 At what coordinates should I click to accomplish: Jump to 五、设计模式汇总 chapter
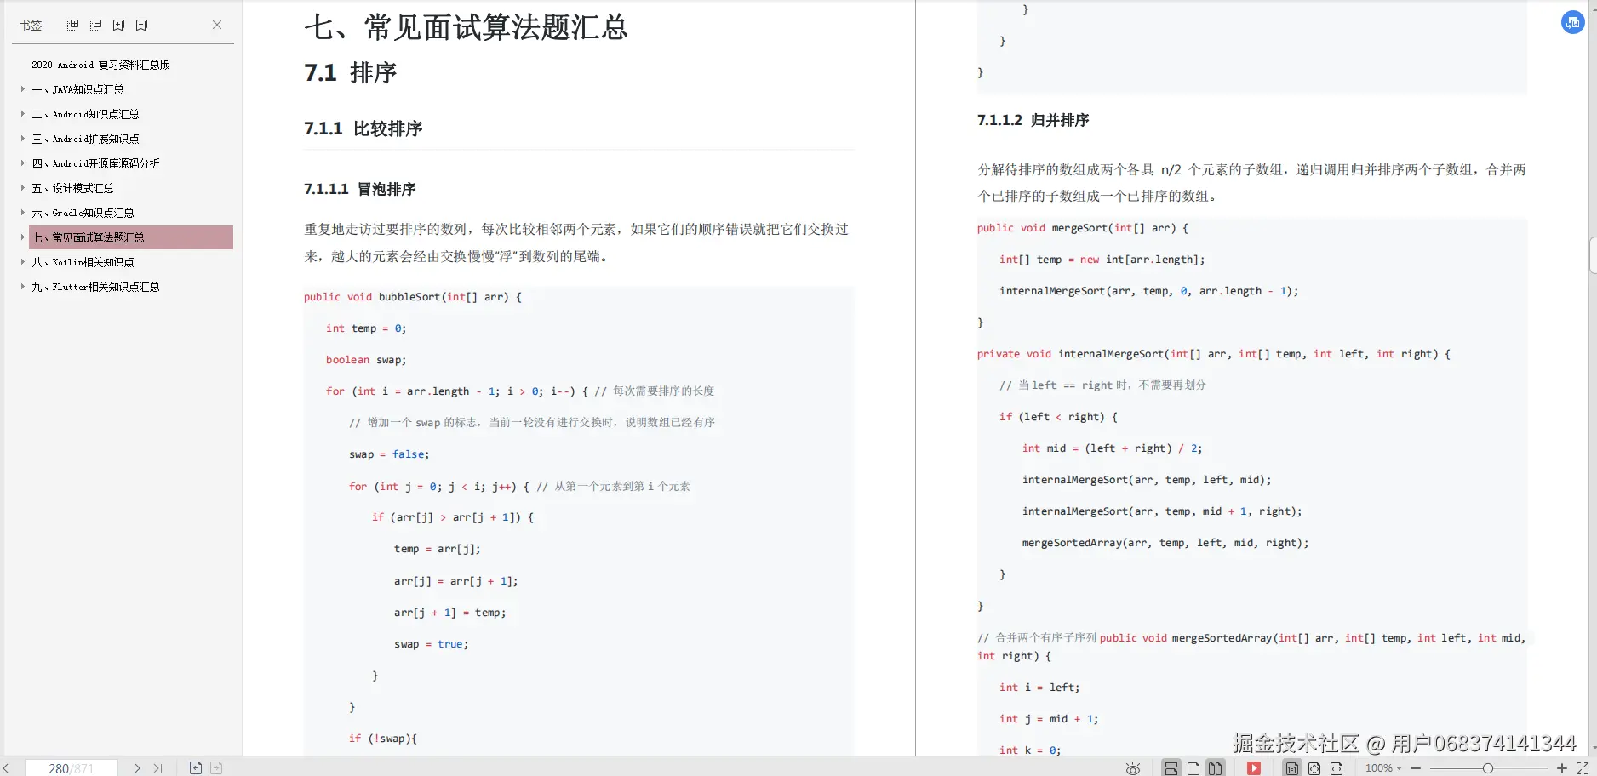coord(72,188)
